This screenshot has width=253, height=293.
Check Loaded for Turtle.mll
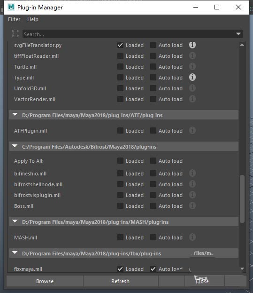coord(120,67)
